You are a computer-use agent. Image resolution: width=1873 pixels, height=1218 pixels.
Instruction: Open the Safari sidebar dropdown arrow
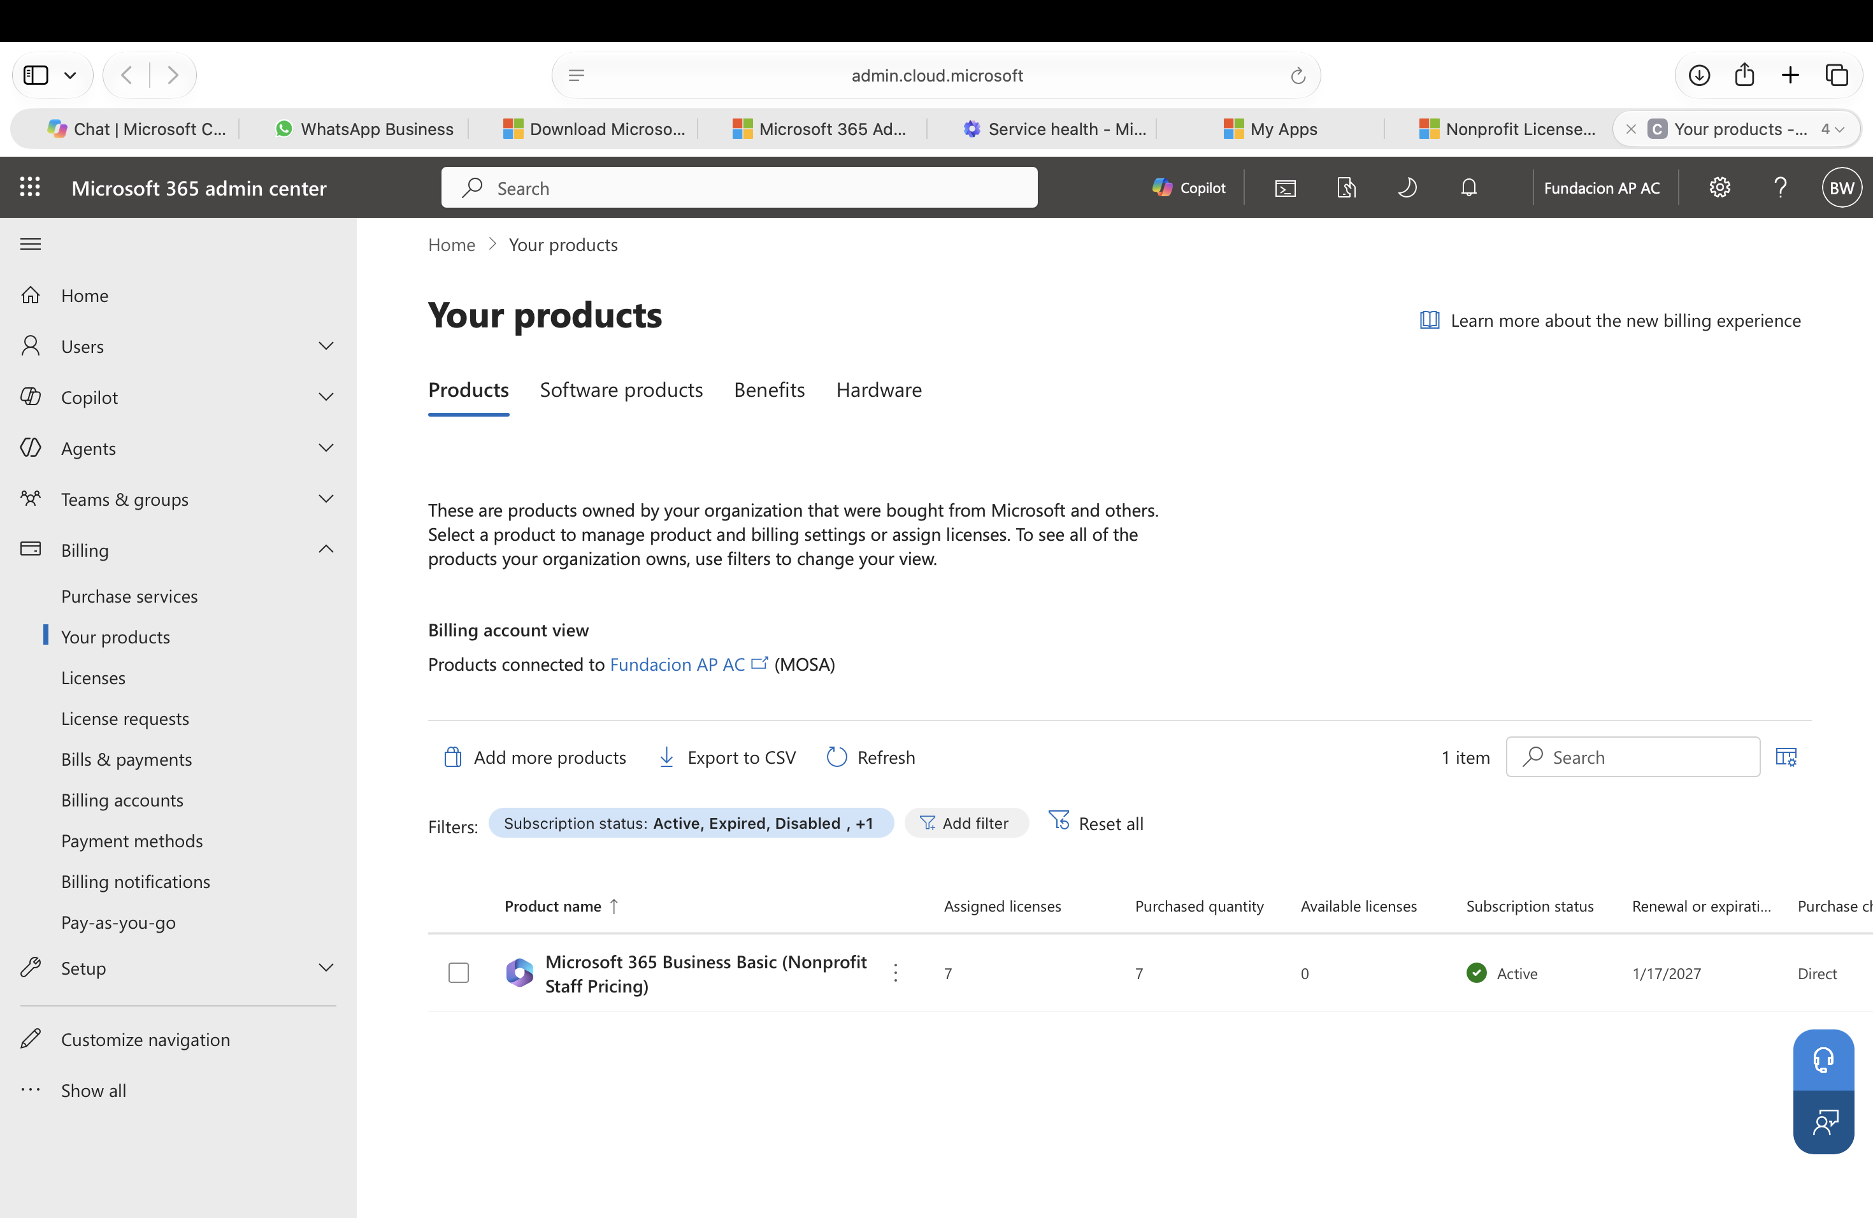(70, 75)
